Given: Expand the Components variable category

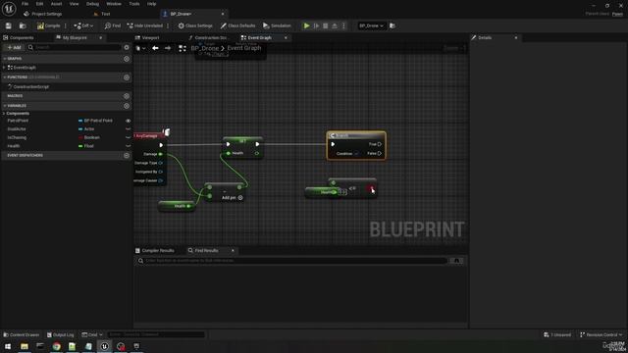Looking at the screenshot, I should tap(4, 114).
